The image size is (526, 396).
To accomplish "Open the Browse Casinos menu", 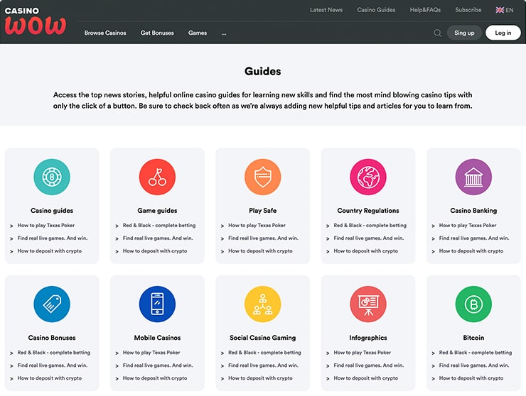I will [x=105, y=33].
